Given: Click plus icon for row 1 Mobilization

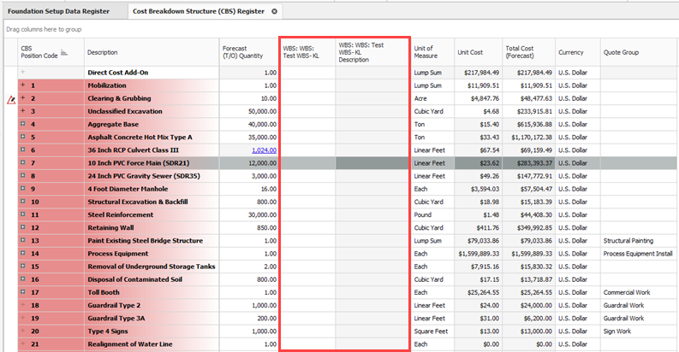Looking at the screenshot, I should point(23,85).
